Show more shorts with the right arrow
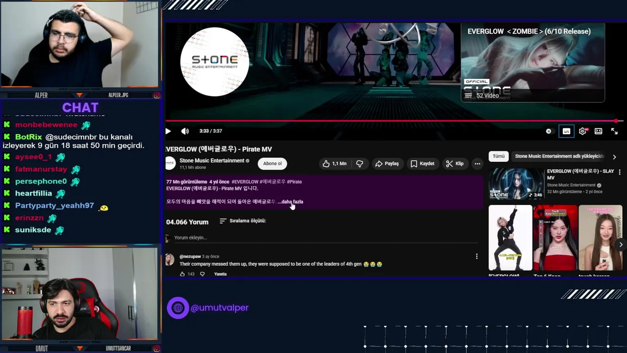 pos(621,244)
